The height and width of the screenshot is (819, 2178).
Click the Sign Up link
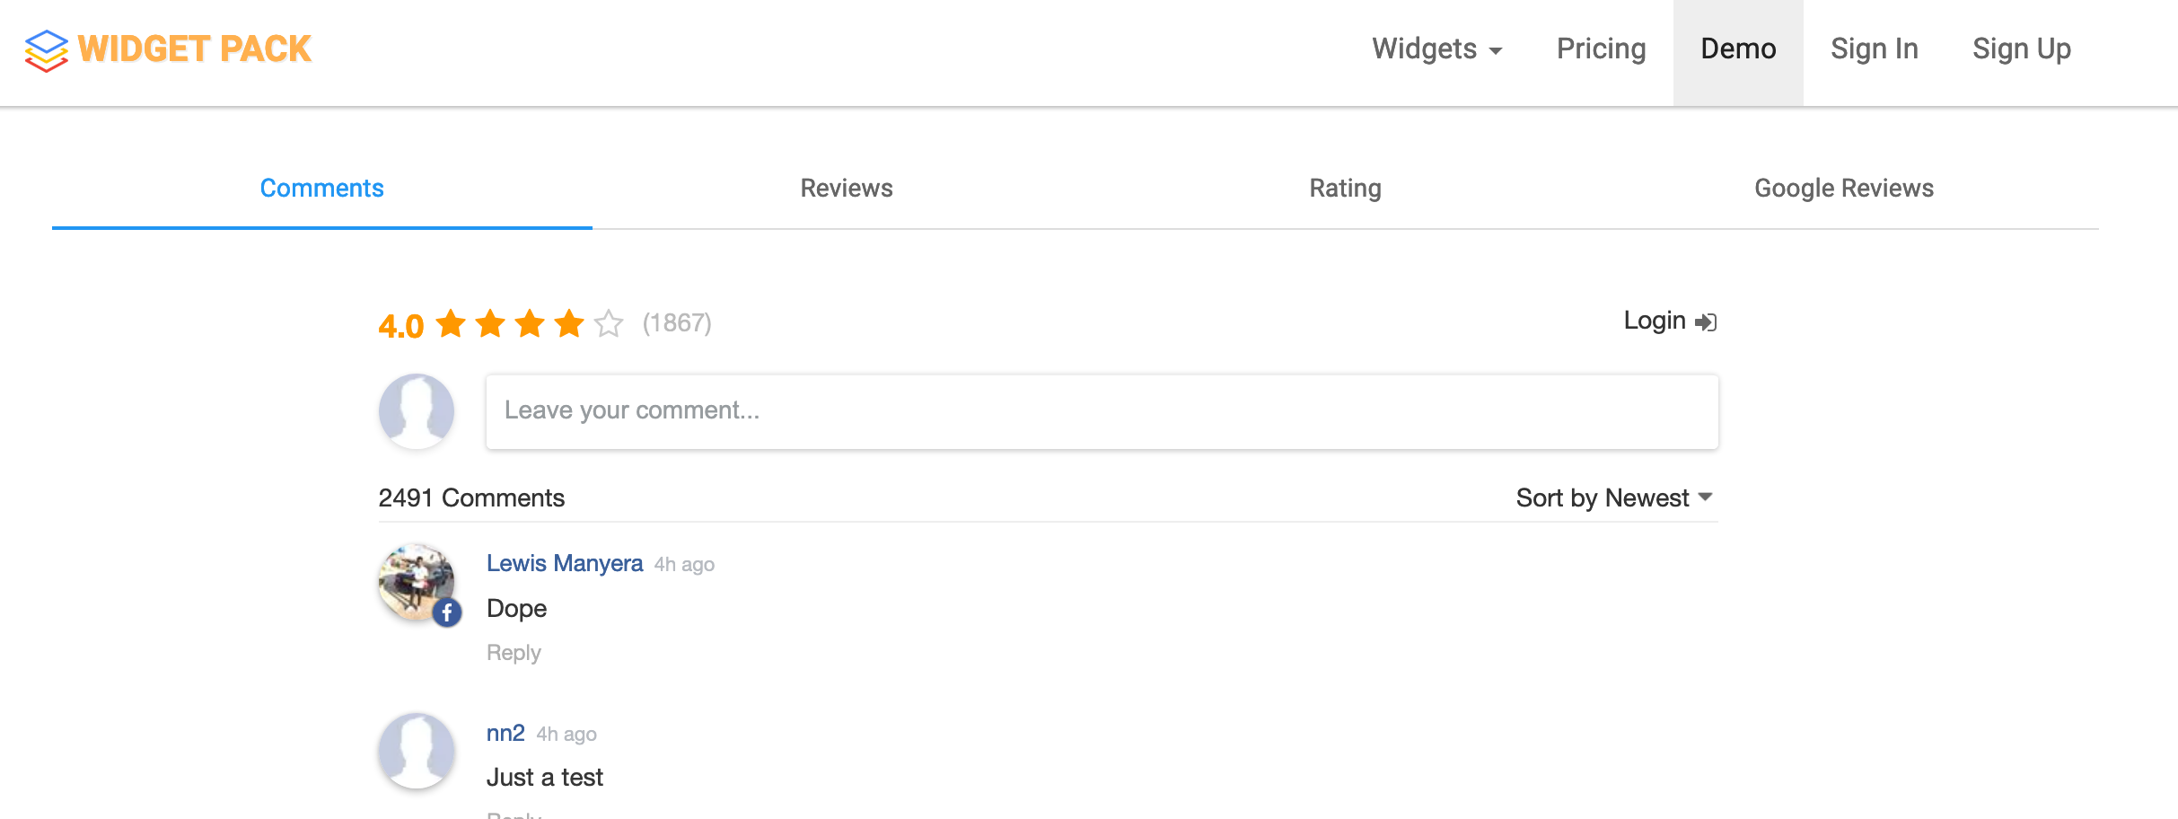point(2021,49)
